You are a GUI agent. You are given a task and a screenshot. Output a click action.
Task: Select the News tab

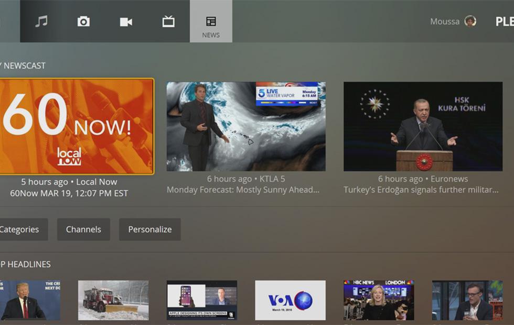[211, 21]
